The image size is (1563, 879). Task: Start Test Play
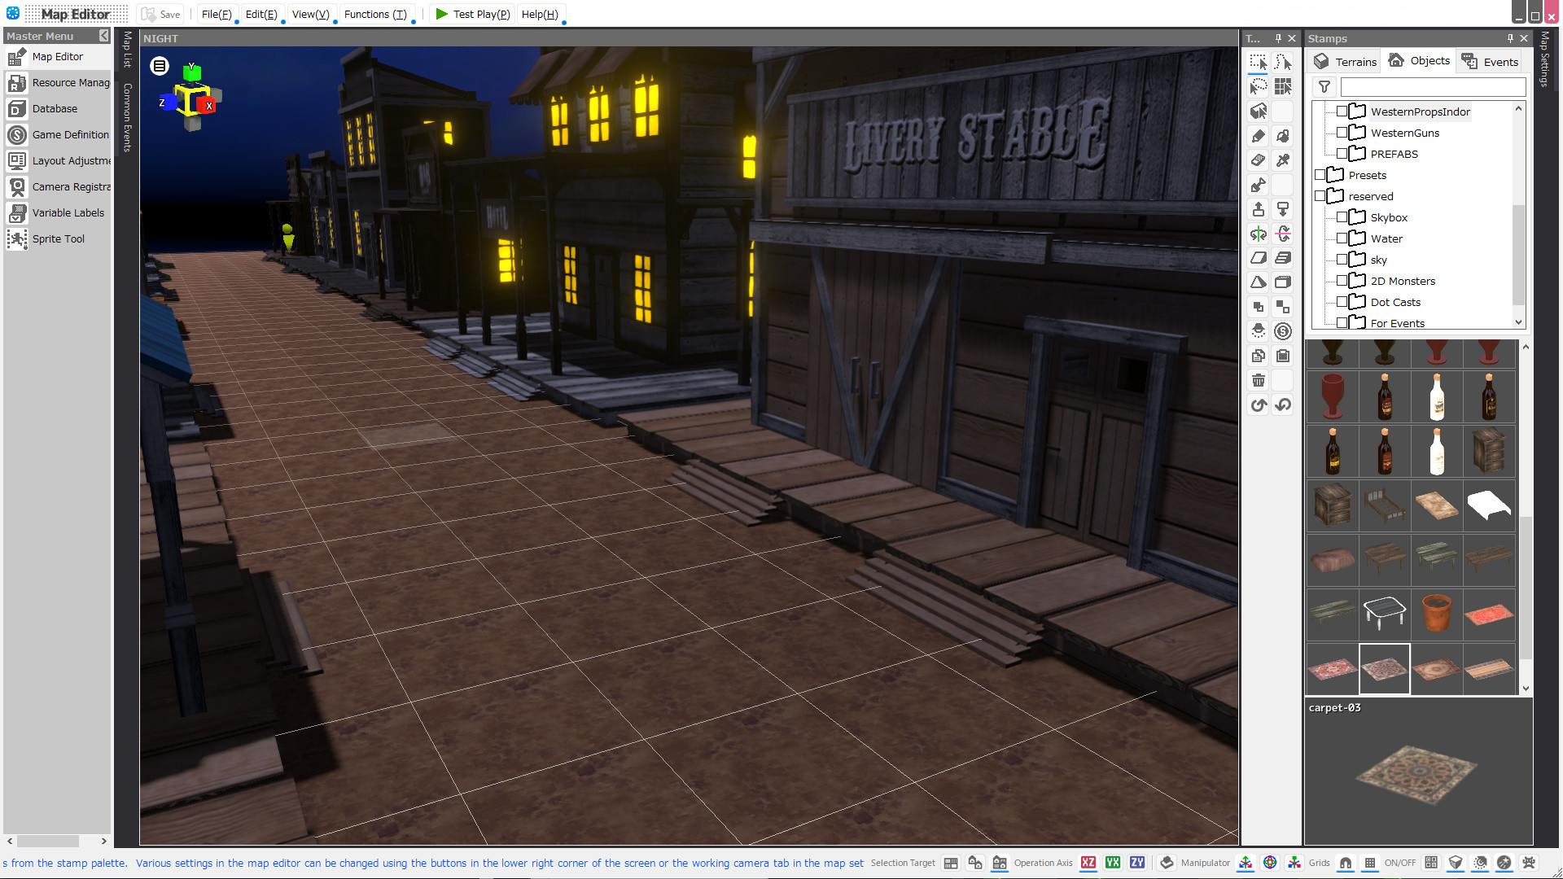472,14
